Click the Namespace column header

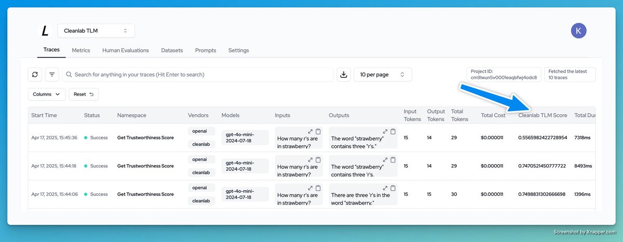coord(132,115)
